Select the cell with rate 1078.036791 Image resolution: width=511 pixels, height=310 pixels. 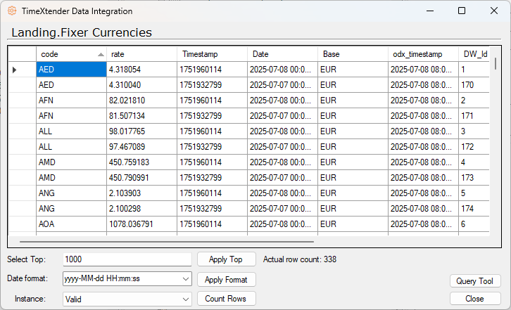point(141,224)
